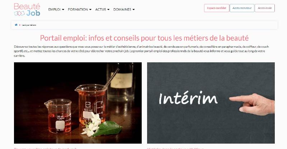287x149 pixels.
Task: Click the Lexique métiers breadcrumb link
Action: 29,25
